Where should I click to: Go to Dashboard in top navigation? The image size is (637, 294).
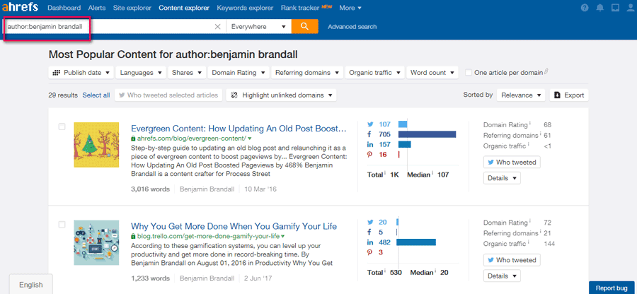click(x=64, y=8)
